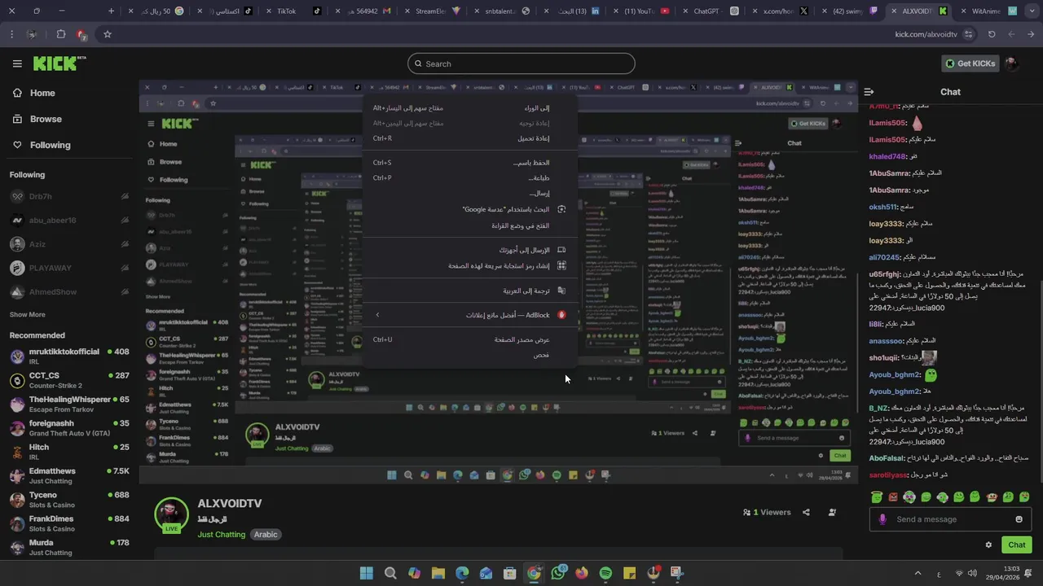
Task: Click username anasssoo in chat
Action: click(886, 341)
